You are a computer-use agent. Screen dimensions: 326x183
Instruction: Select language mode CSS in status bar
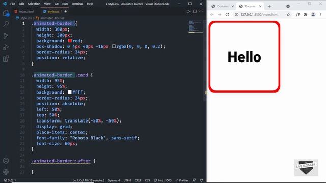147,180
